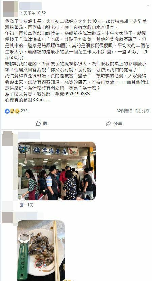This screenshot has height=281, width=152.
Task: Click the post author's blurred name
Action: click(x=30, y=6)
